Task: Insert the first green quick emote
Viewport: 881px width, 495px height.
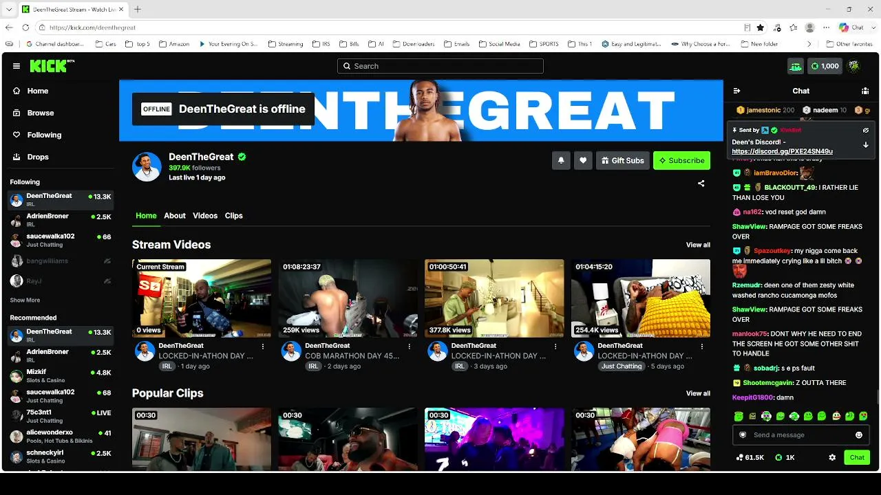Action: coord(739,416)
